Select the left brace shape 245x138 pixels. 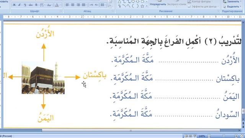(133, 6)
